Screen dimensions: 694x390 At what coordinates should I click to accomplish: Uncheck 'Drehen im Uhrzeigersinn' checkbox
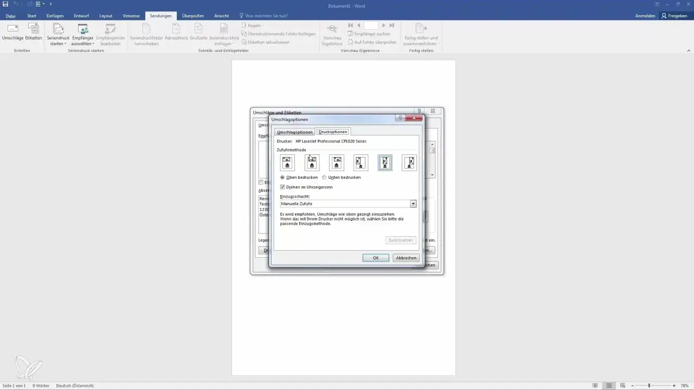tap(282, 187)
